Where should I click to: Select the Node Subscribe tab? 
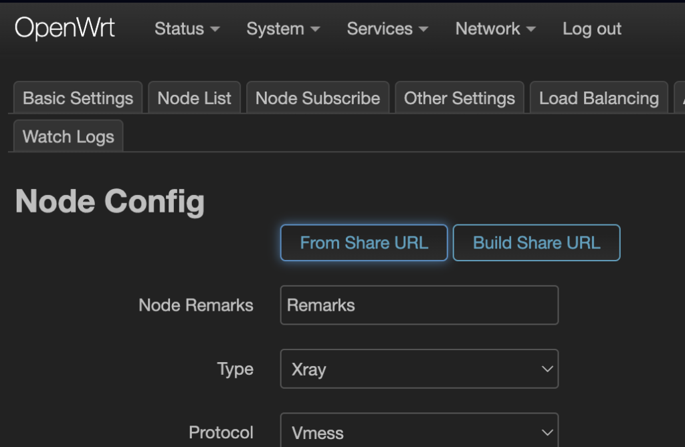pos(318,98)
